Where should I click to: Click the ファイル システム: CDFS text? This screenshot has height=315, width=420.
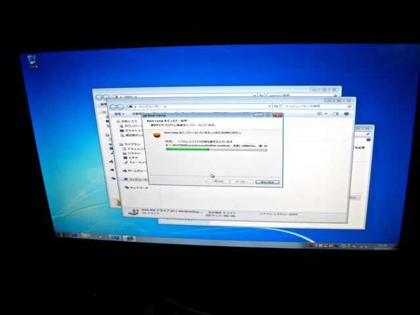278,214
